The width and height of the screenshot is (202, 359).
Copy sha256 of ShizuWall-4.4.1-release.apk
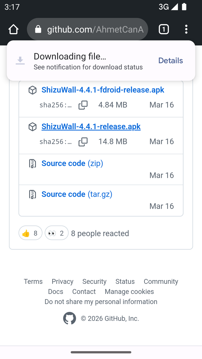coord(83,142)
